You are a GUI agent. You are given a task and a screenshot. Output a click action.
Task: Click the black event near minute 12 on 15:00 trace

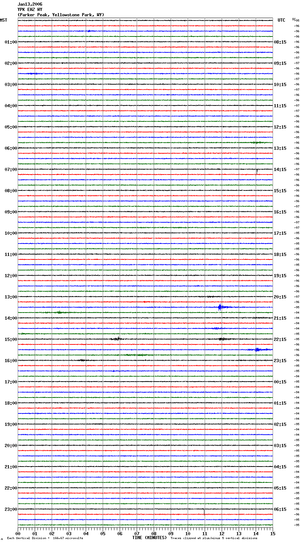click(x=222, y=339)
